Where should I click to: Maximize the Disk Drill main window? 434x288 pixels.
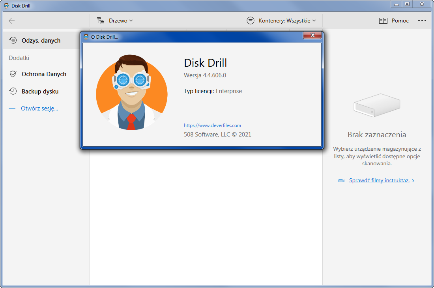pos(407,4)
